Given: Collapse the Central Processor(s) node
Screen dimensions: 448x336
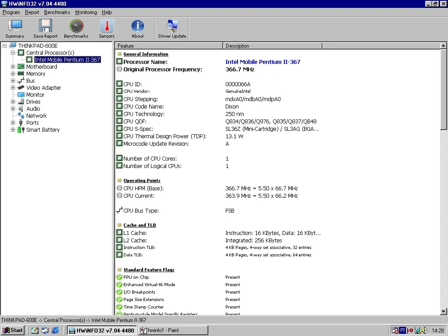Looking at the screenshot, I should [13, 52].
